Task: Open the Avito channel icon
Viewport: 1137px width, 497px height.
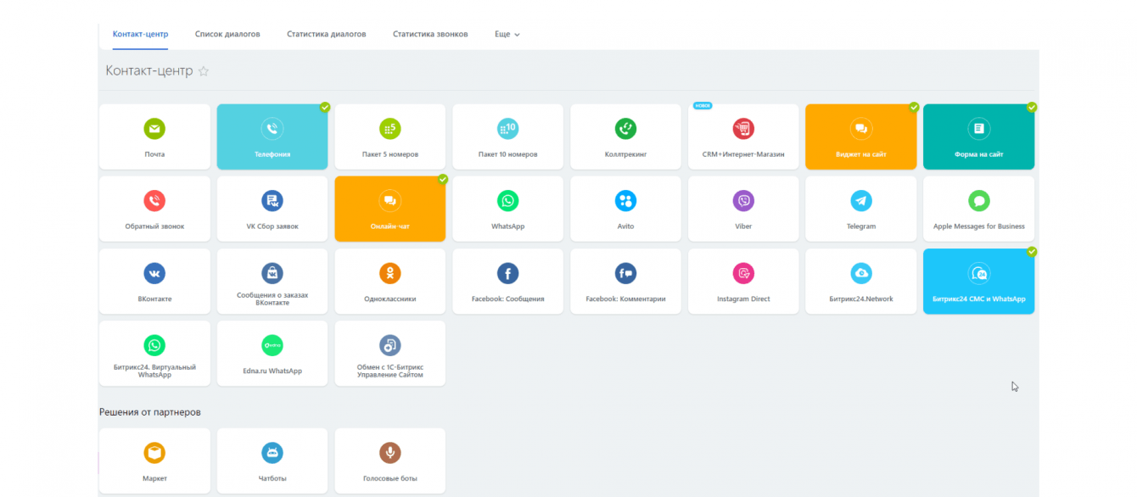Action: tap(625, 201)
